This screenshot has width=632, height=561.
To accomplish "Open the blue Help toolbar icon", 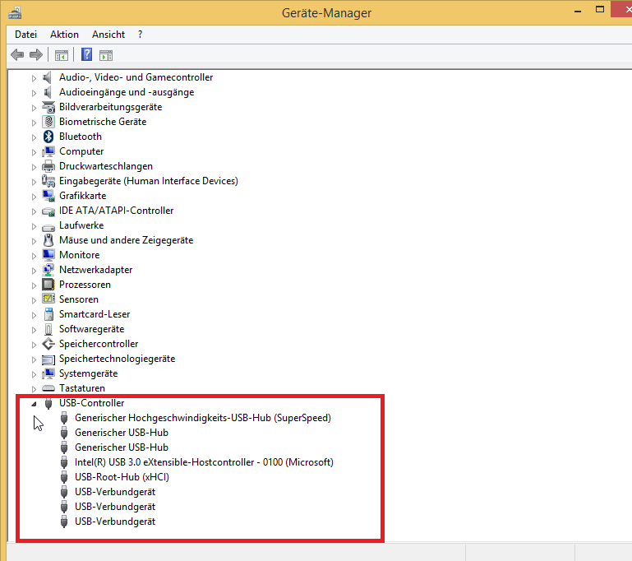I will pyautogui.click(x=86, y=54).
